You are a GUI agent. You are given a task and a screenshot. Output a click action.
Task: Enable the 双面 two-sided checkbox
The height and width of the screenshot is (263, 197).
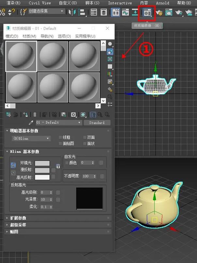(x=85, y=137)
